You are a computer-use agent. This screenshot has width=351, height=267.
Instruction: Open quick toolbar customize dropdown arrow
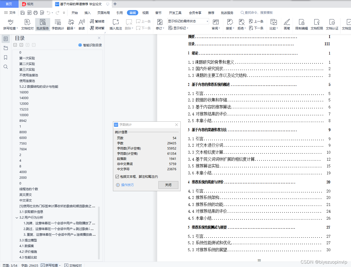tap(64, 13)
